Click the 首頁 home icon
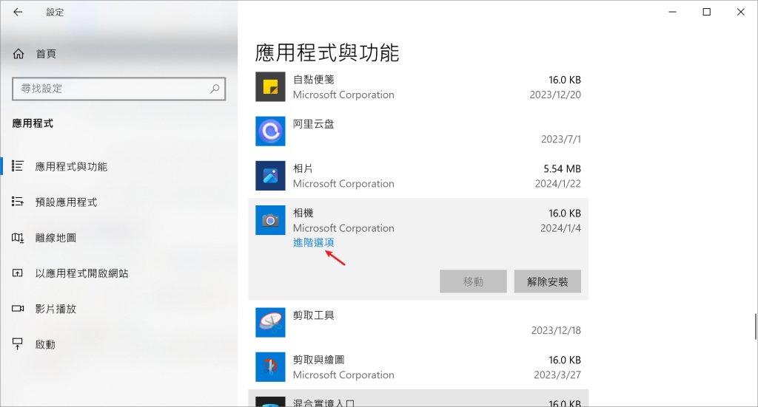Image resolution: width=758 pixels, height=407 pixels. coord(19,53)
